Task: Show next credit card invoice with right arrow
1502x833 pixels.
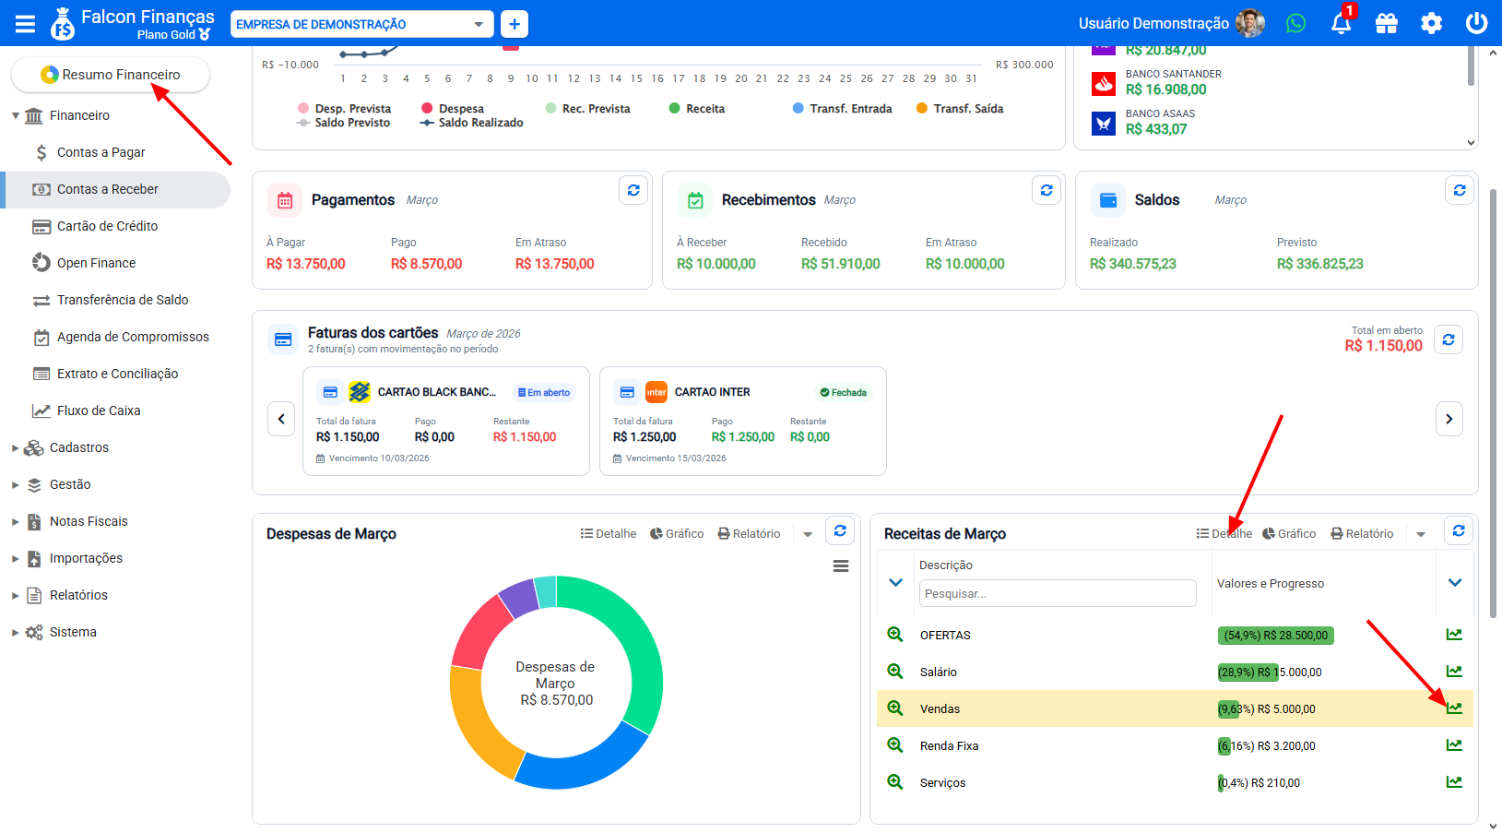Action: (x=1449, y=419)
